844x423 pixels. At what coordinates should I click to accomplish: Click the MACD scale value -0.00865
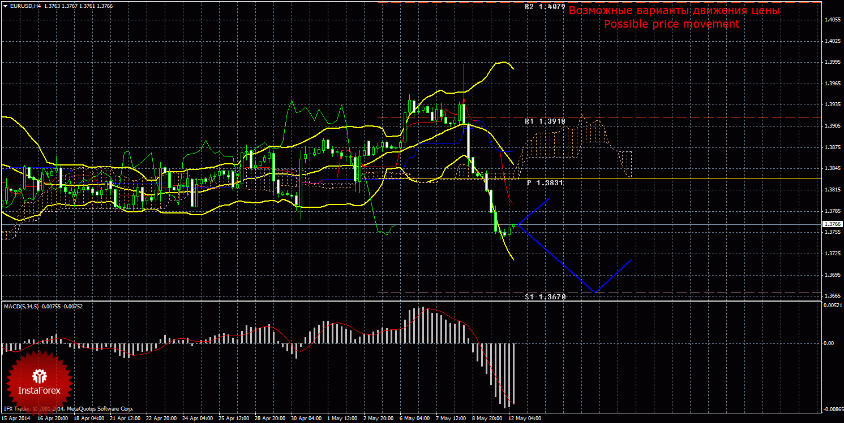[x=833, y=408]
